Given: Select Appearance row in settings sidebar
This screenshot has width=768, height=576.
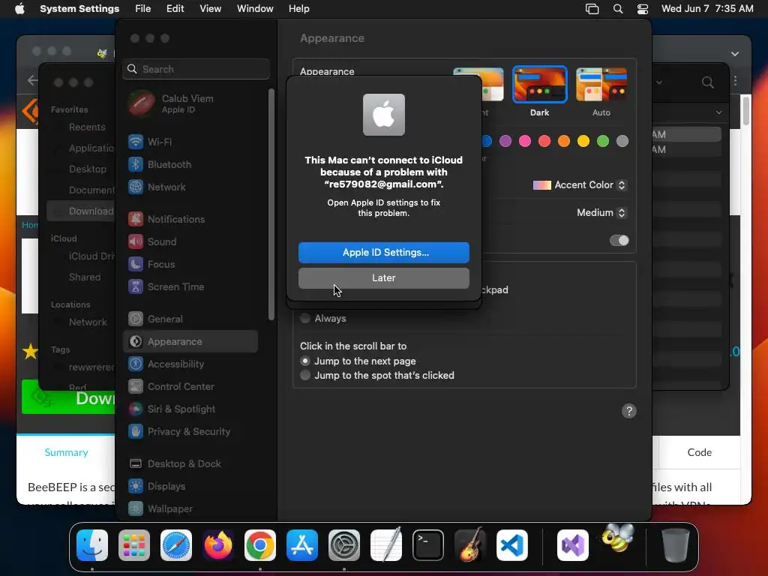Looking at the screenshot, I should pyautogui.click(x=190, y=341).
